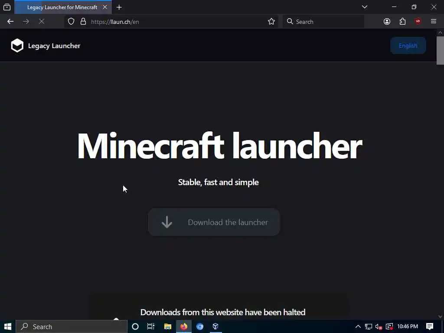
Task: Open the network status tray icon
Action: 369,326
